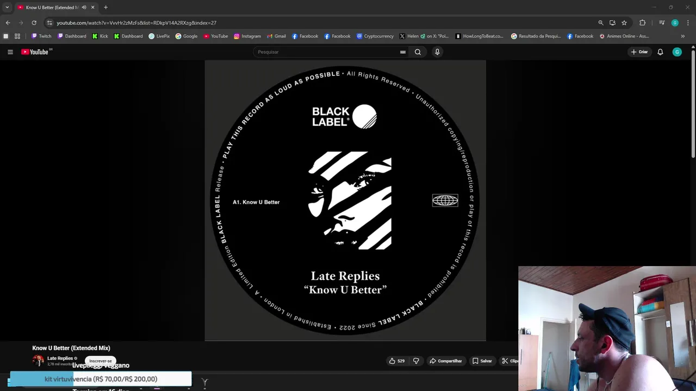This screenshot has width=696, height=391.
Task: Open the Helen on X bookmark
Action: point(424,36)
